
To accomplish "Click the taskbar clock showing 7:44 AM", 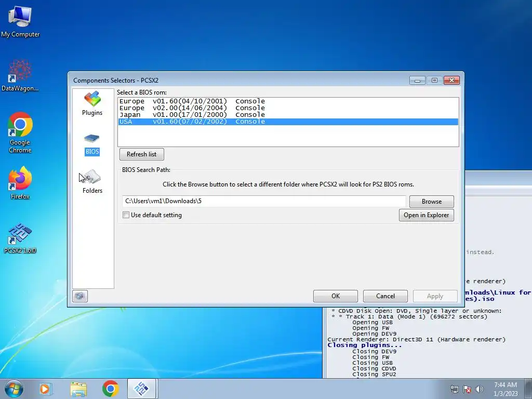I will pyautogui.click(x=506, y=389).
